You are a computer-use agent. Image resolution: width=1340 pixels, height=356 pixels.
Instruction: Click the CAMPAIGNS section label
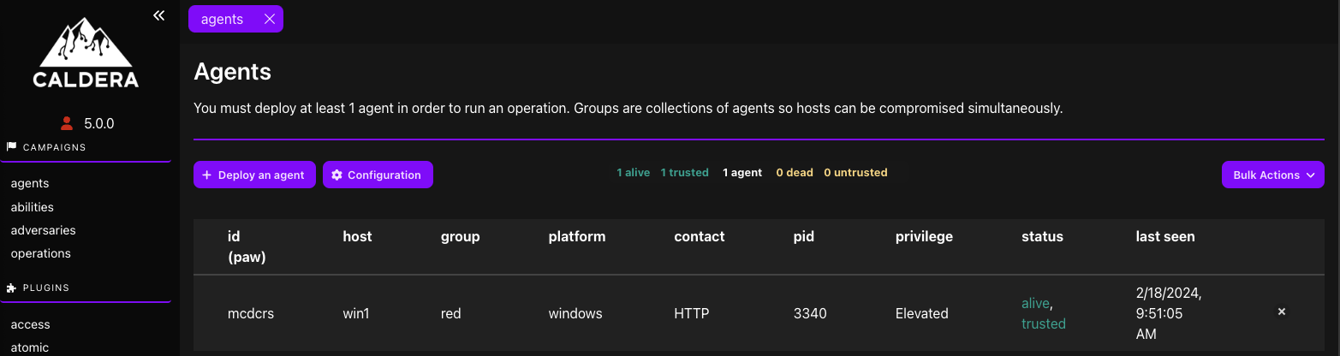point(54,147)
